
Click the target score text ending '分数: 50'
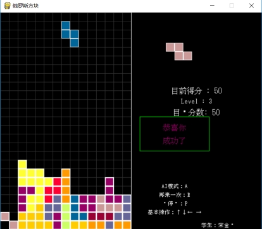point(197,112)
